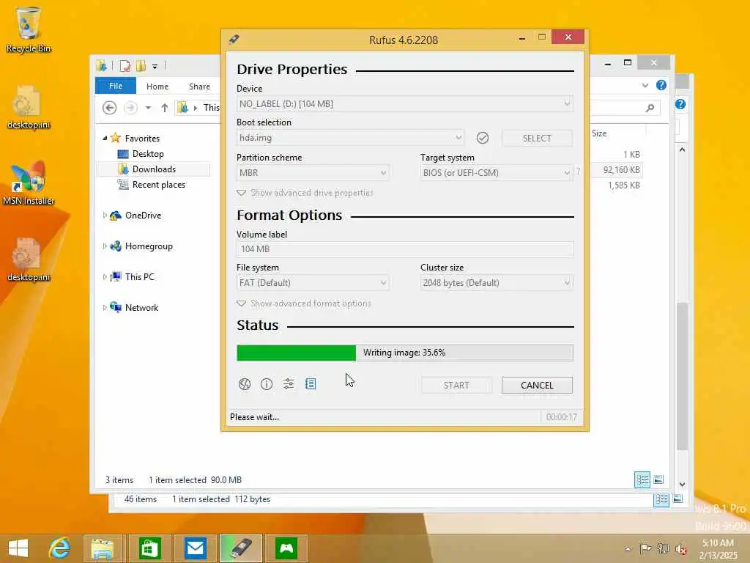Select file row sized 1,585 KB
The height and width of the screenshot is (563, 750).
(617, 185)
